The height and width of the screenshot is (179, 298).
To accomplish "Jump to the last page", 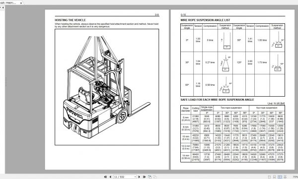I will [x=144, y=177].
